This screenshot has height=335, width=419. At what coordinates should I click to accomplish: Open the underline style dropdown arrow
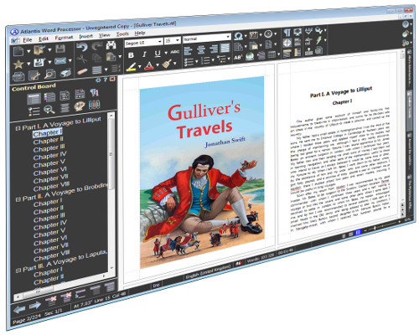click(166, 53)
